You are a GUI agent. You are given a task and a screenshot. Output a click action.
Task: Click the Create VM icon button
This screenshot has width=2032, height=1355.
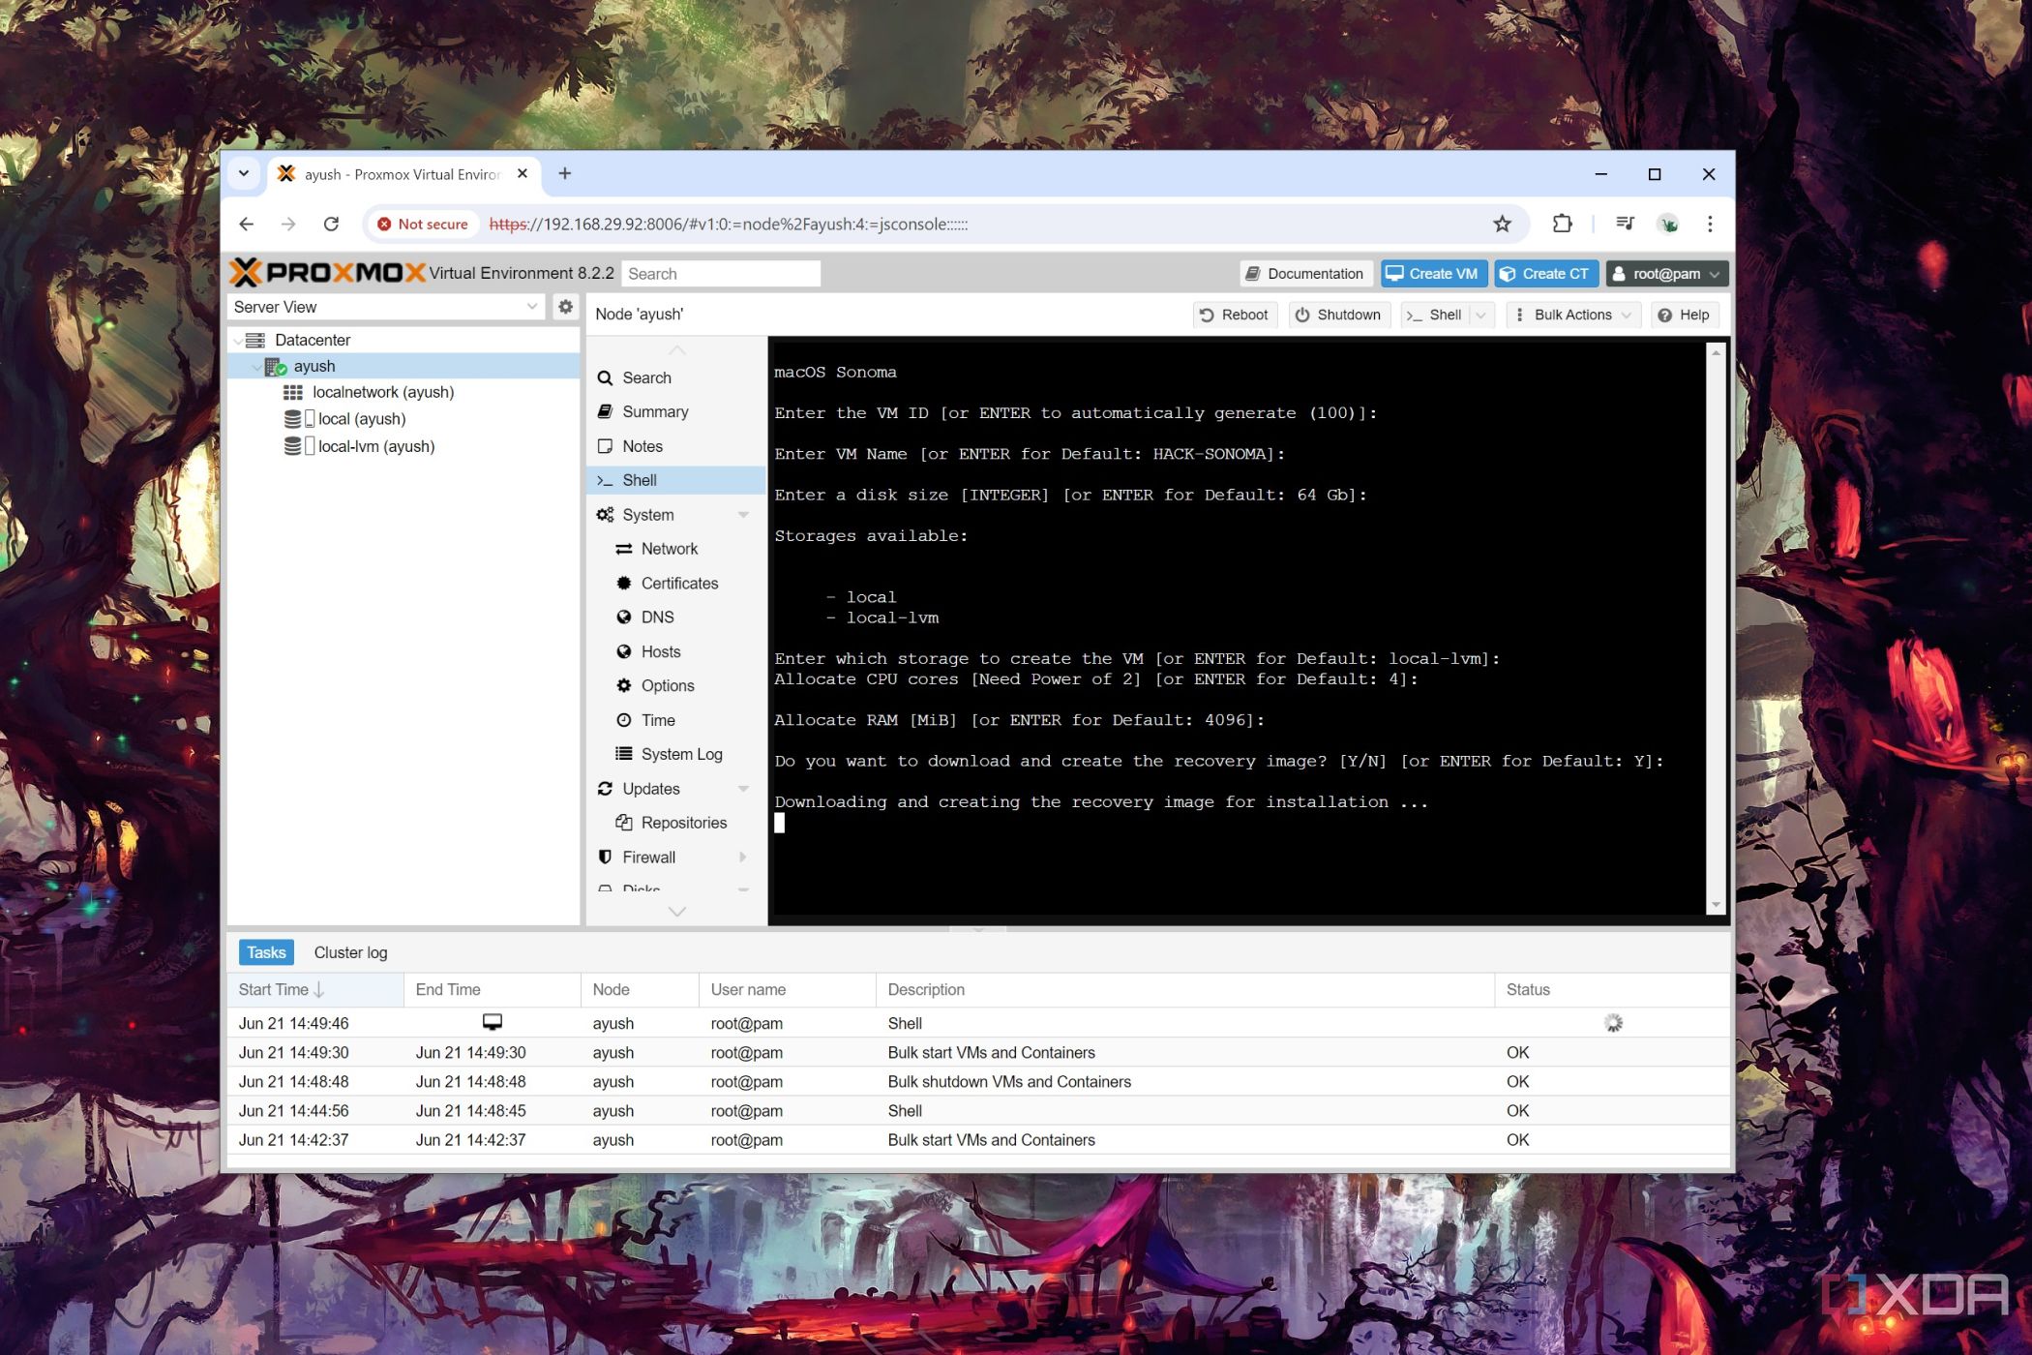coord(1432,272)
